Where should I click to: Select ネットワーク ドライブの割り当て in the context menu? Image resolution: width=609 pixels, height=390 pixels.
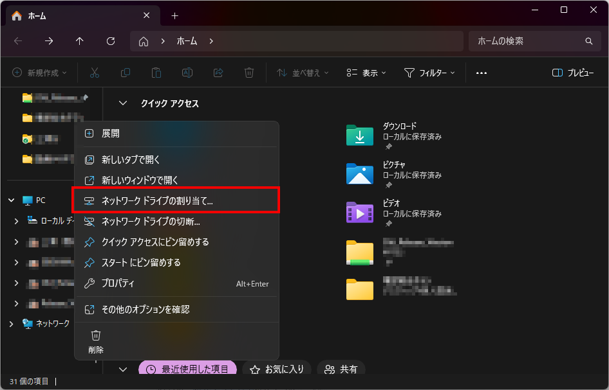tap(161, 200)
